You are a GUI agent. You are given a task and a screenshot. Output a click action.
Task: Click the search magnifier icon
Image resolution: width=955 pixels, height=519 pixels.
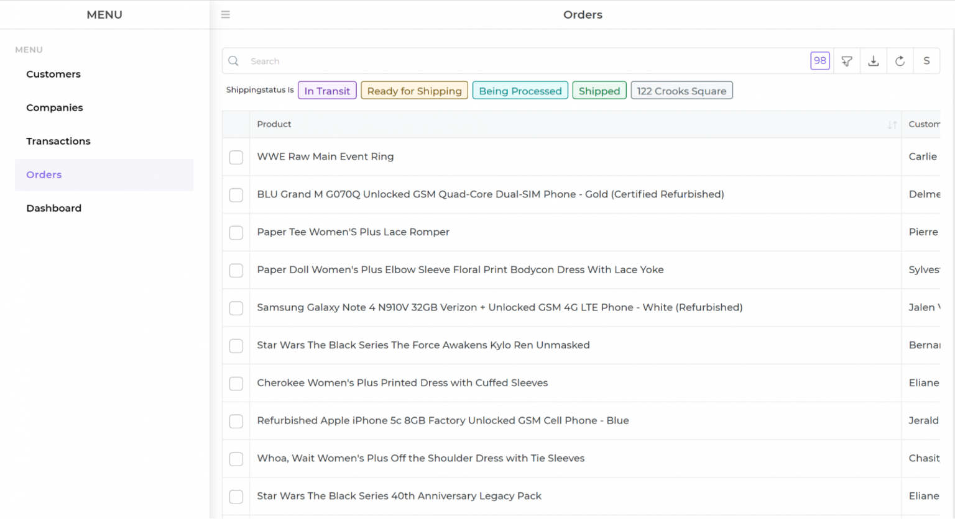pos(233,61)
